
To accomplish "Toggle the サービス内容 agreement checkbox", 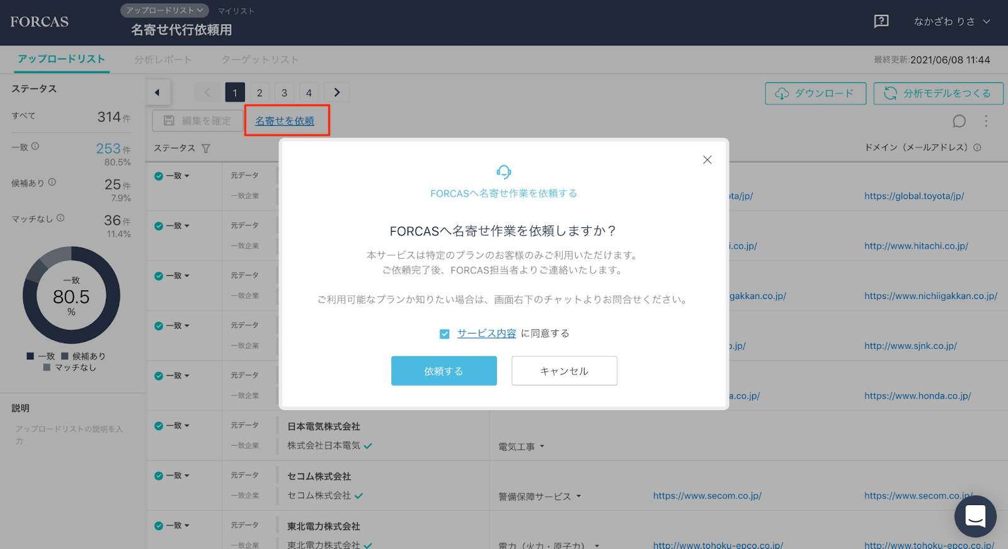I will (445, 334).
